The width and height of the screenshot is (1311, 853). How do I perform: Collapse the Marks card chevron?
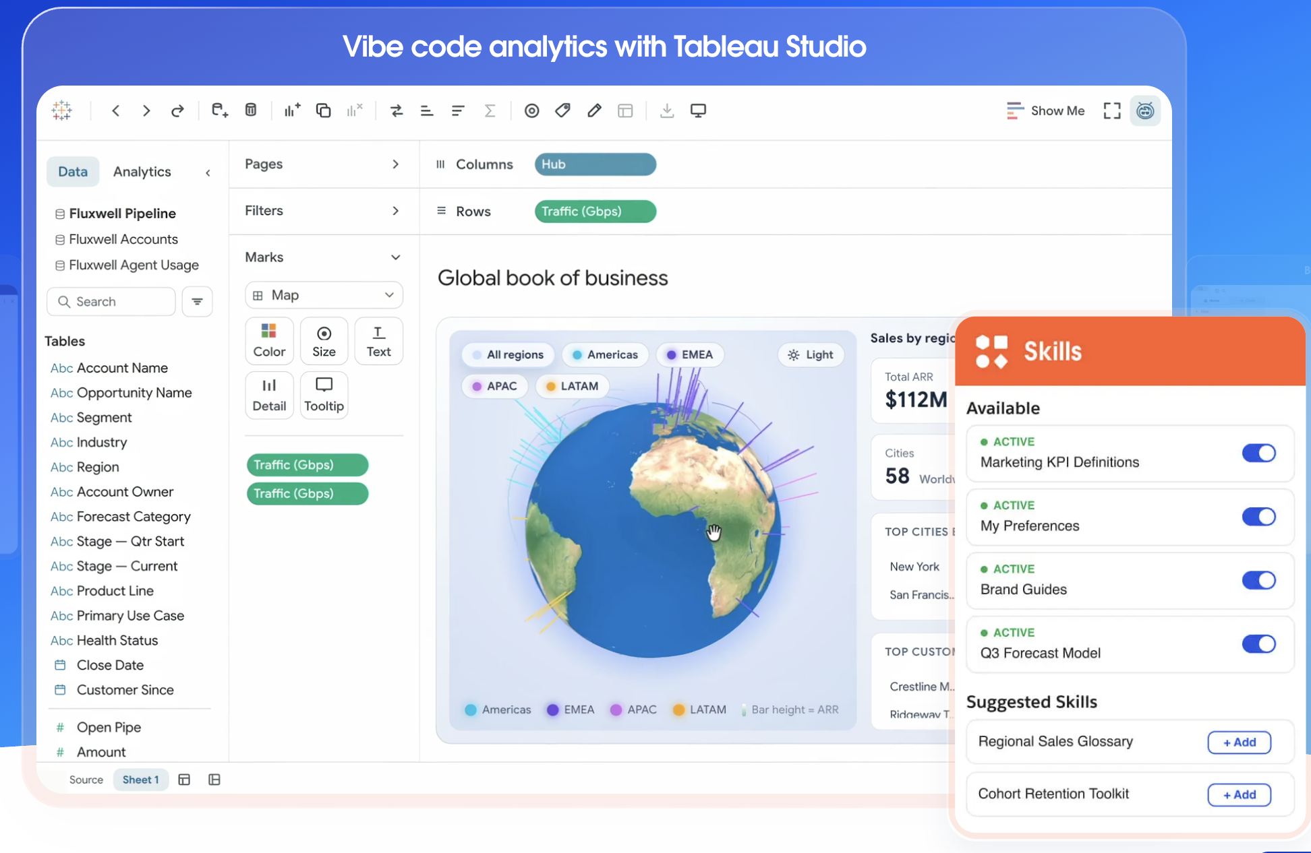[396, 257]
